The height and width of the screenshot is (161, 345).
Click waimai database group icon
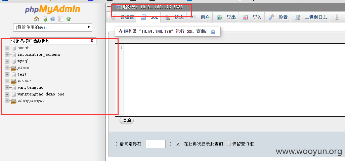(14, 81)
